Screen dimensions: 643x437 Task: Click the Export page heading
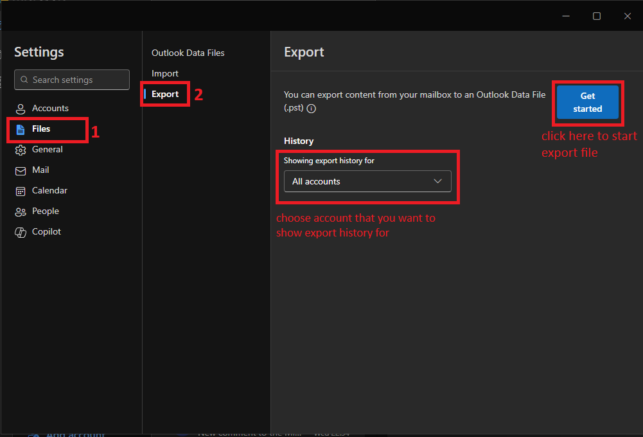(x=304, y=52)
